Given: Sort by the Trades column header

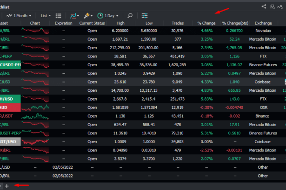Looking at the screenshot, I should point(178,23).
